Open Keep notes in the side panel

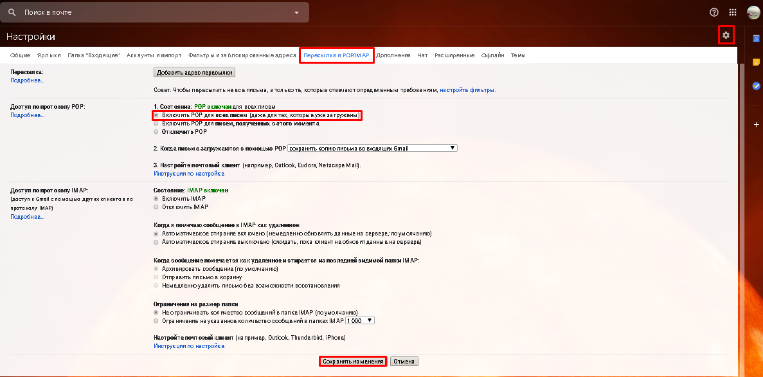pyautogui.click(x=756, y=62)
